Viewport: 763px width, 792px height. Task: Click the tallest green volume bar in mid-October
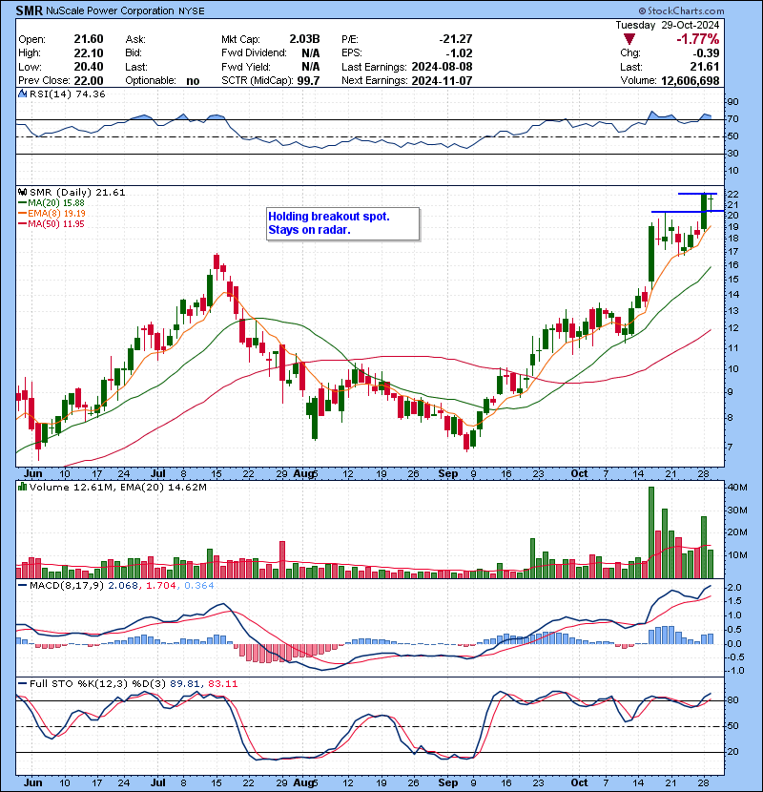[x=651, y=532]
